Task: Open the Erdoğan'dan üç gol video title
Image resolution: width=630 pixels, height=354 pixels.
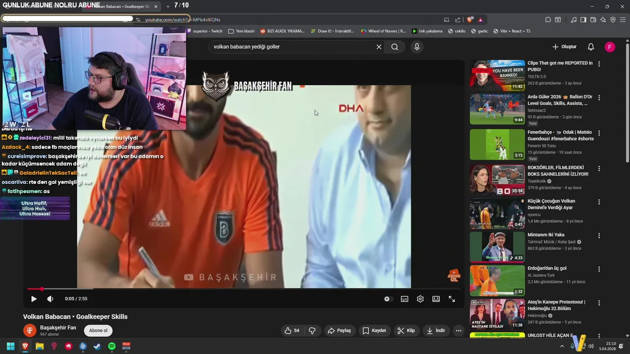Action: click(x=547, y=268)
